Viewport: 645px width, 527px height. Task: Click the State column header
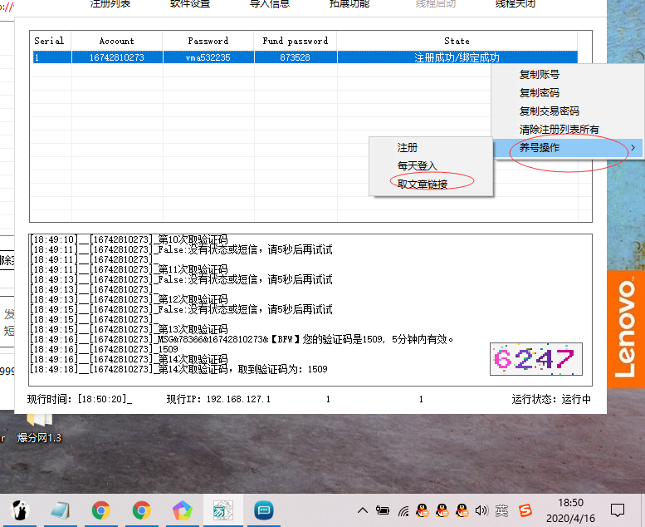457,41
